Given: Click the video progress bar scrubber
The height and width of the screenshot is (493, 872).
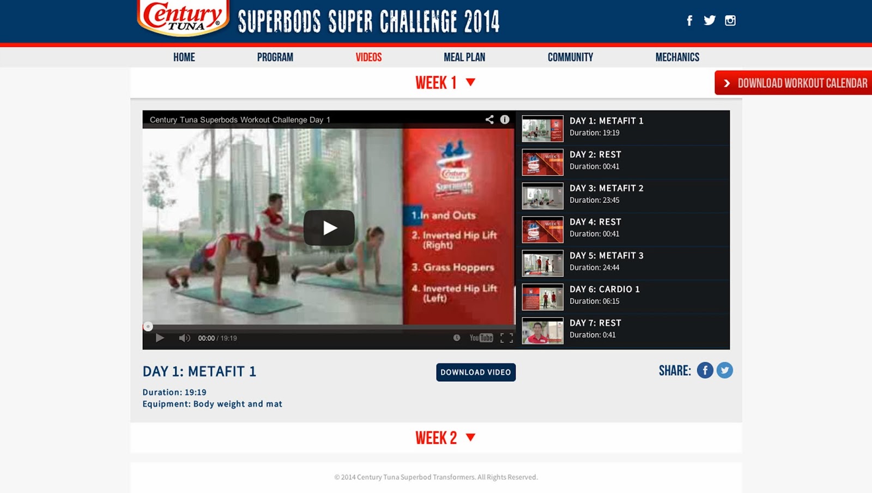Looking at the screenshot, I should 148,327.
